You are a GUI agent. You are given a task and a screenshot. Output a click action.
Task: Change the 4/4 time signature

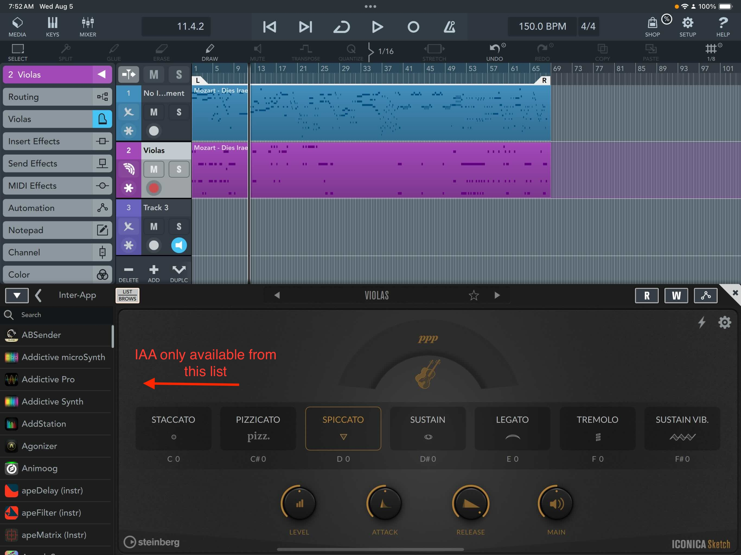(x=588, y=27)
